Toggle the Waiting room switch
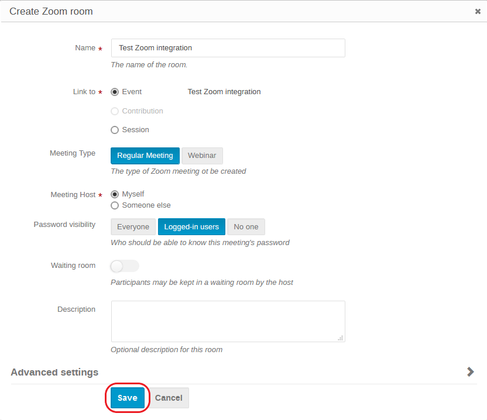This screenshot has height=420, width=487. (x=125, y=266)
